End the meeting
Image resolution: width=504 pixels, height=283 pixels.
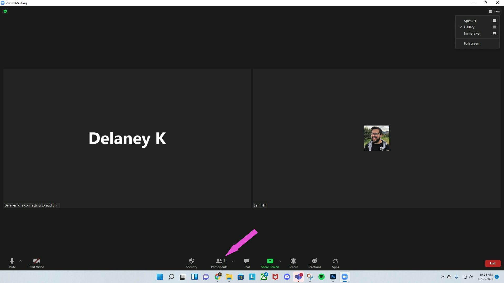click(x=492, y=263)
